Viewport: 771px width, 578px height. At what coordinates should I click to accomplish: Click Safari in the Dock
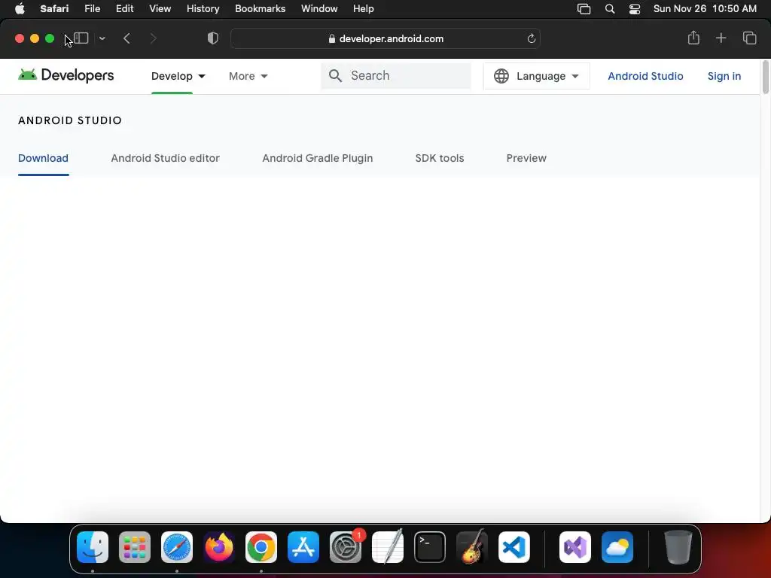(176, 547)
